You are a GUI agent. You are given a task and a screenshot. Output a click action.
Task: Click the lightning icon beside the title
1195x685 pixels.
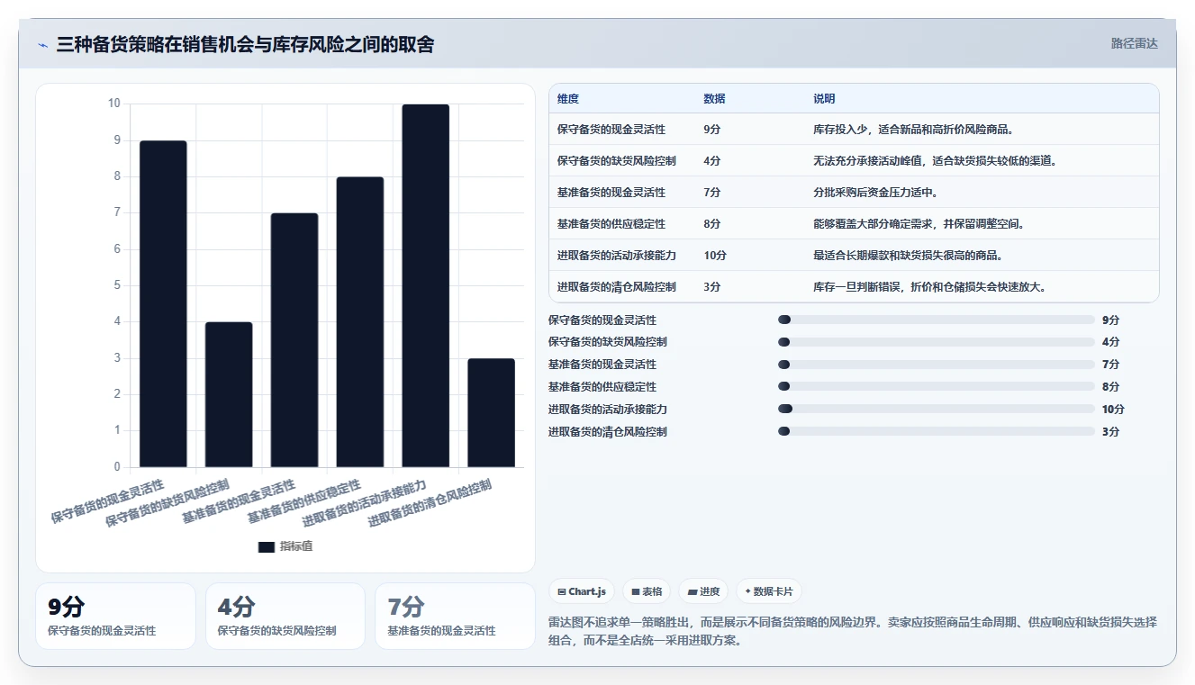(x=42, y=44)
